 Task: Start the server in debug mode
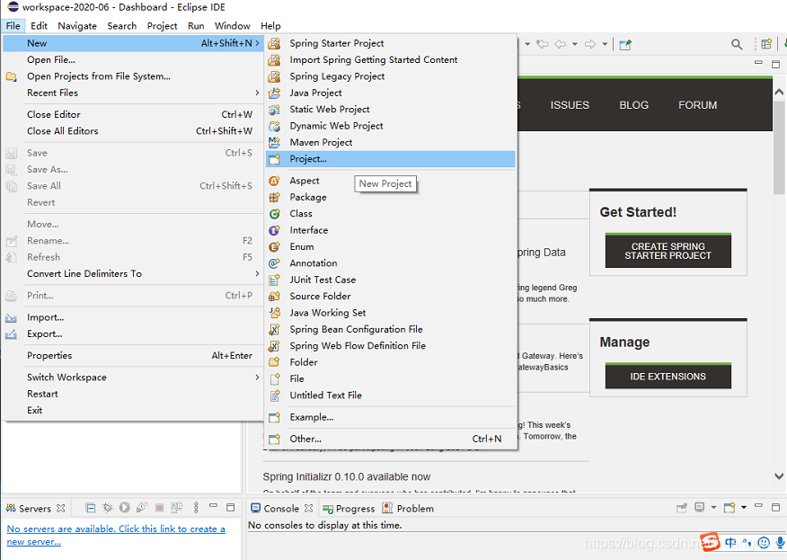click(108, 507)
